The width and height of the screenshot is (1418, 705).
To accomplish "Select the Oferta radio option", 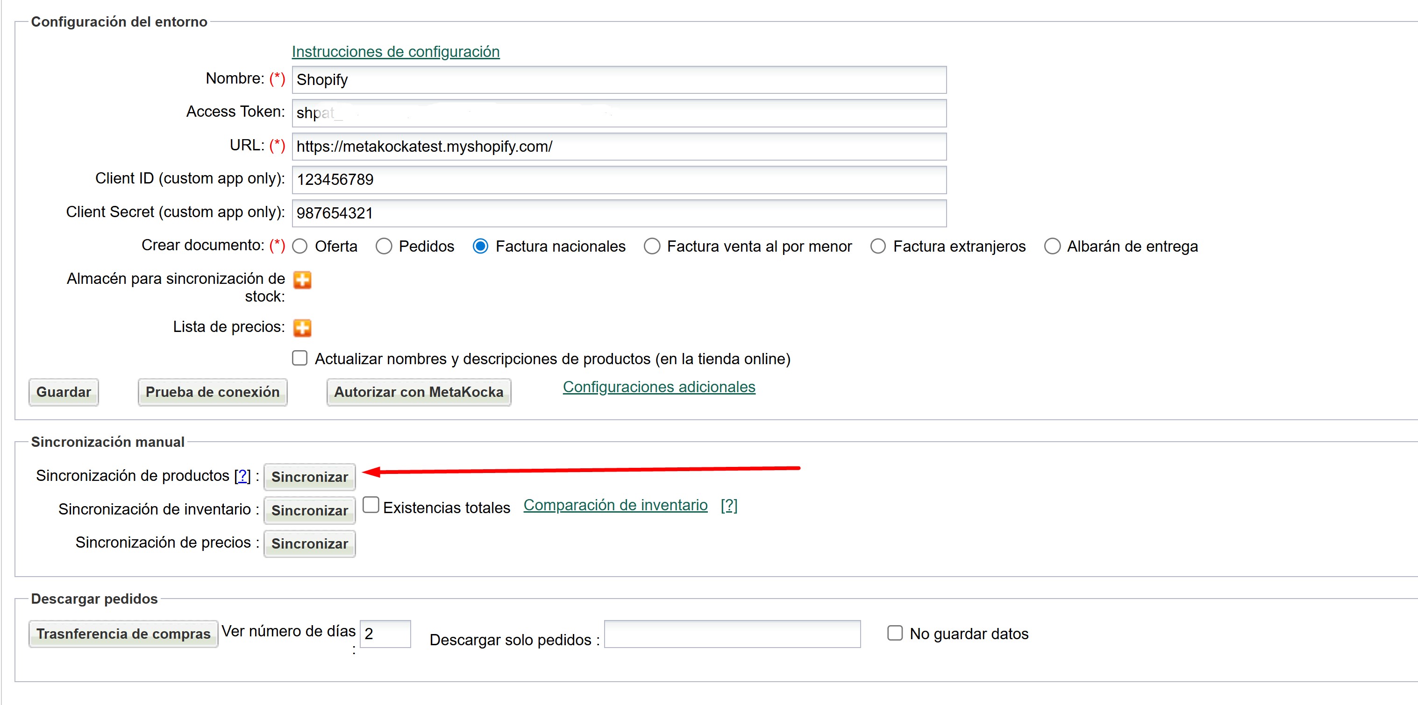I will 300,247.
